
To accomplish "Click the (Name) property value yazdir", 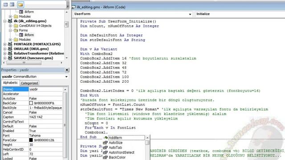I will pos(45,89).
